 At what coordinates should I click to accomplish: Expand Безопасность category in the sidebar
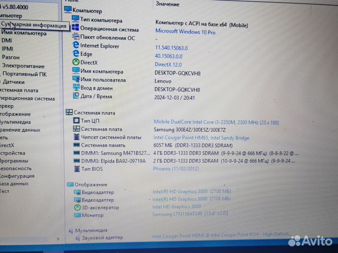coord(16,169)
